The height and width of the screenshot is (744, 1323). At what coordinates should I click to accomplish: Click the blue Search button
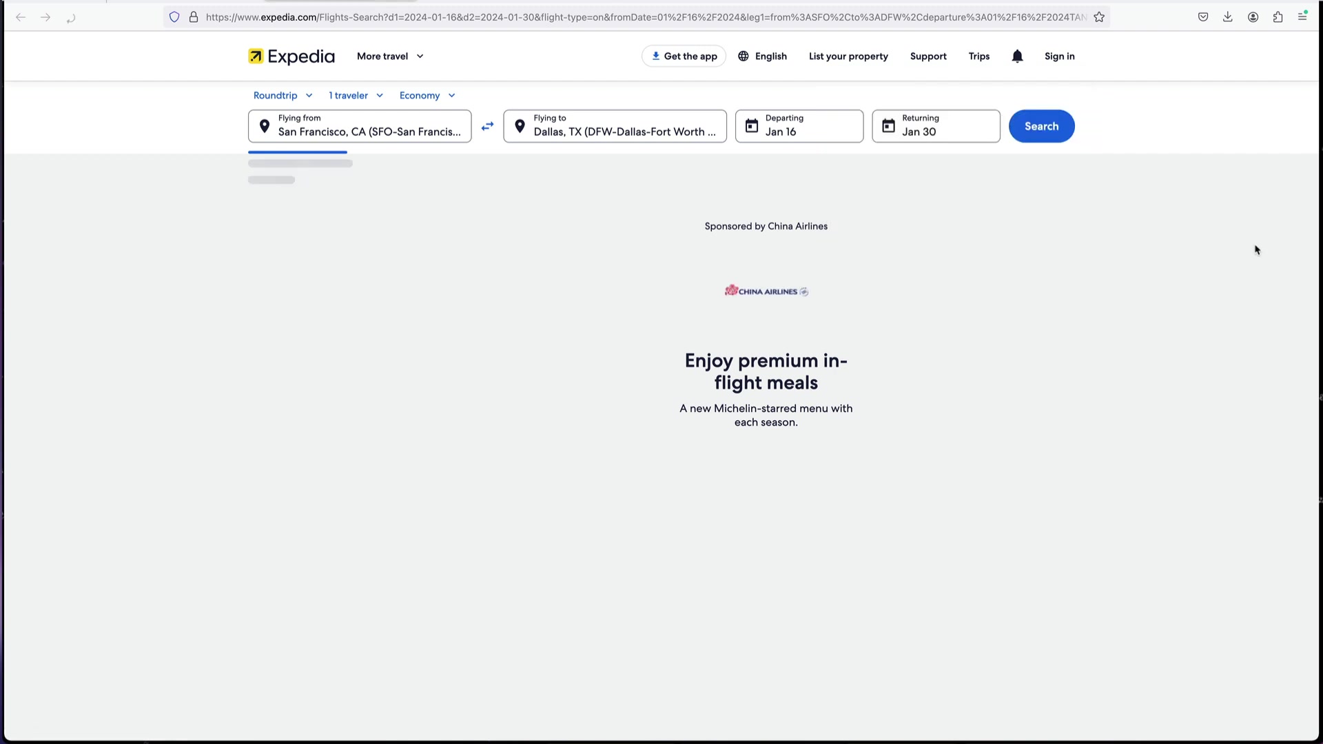coord(1041,126)
